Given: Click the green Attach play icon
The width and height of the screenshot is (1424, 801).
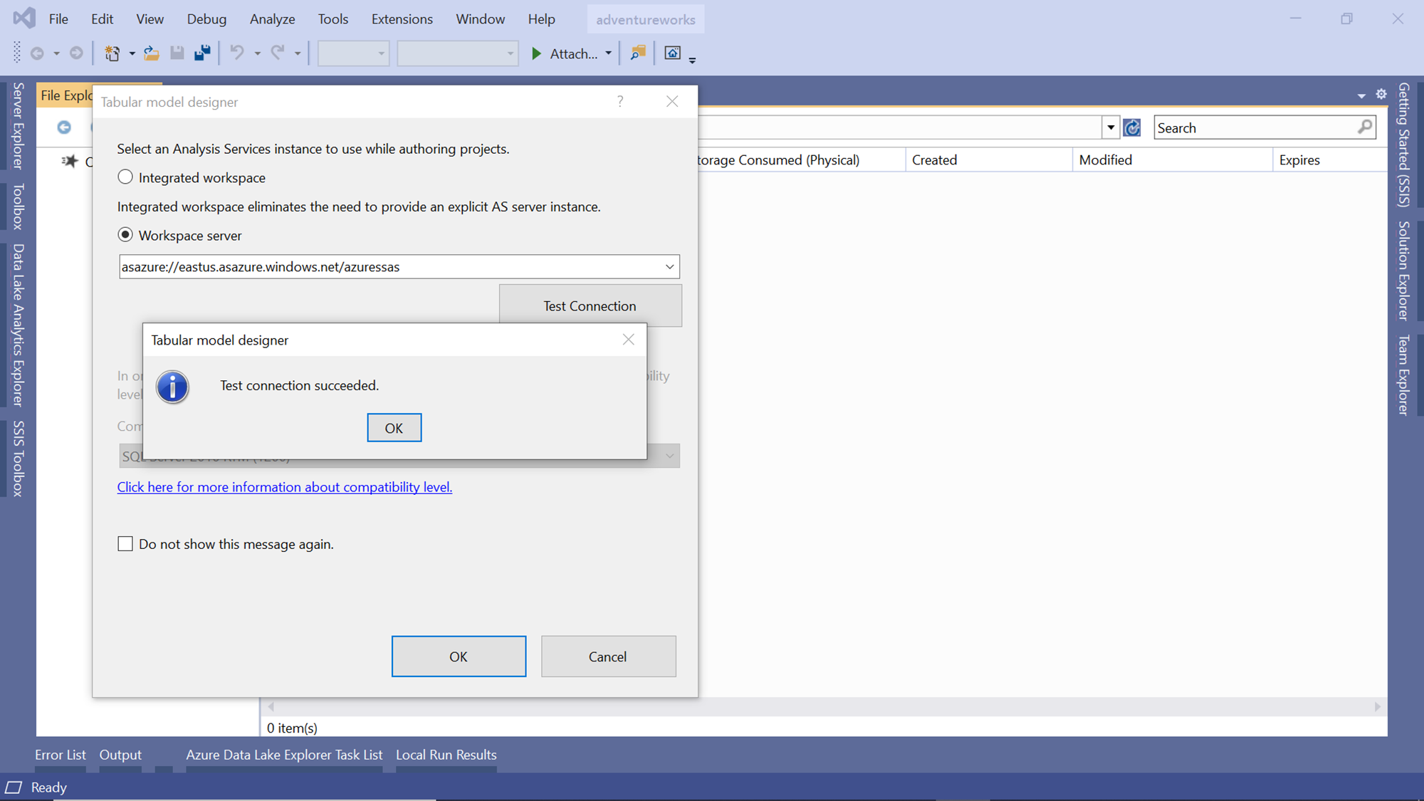Looking at the screenshot, I should pyautogui.click(x=537, y=53).
